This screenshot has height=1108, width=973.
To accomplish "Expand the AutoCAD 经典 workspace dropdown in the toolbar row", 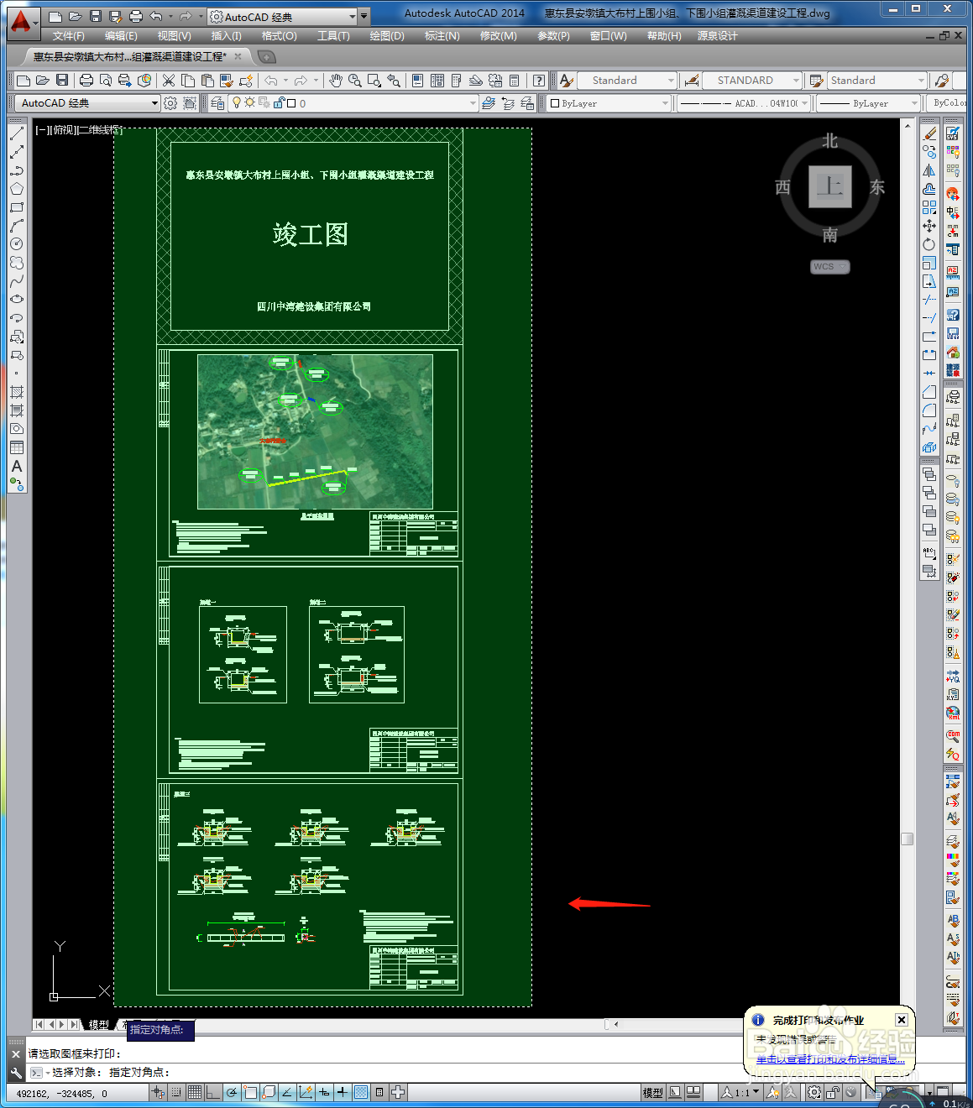I will pyautogui.click(x=154, y=103).
